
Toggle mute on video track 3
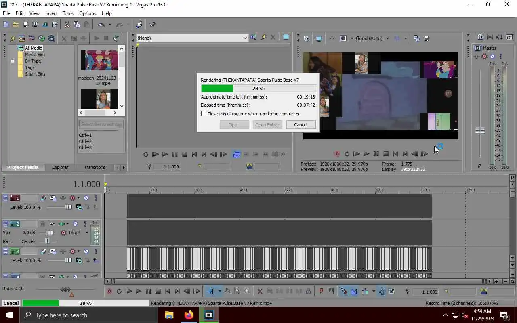click(x=86, y=251)
